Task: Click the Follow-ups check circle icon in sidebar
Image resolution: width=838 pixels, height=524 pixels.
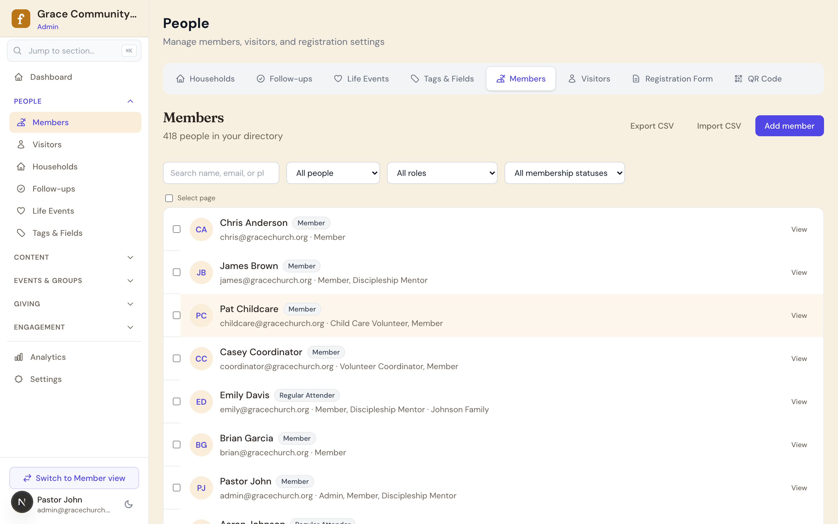Action: point(21,189)
